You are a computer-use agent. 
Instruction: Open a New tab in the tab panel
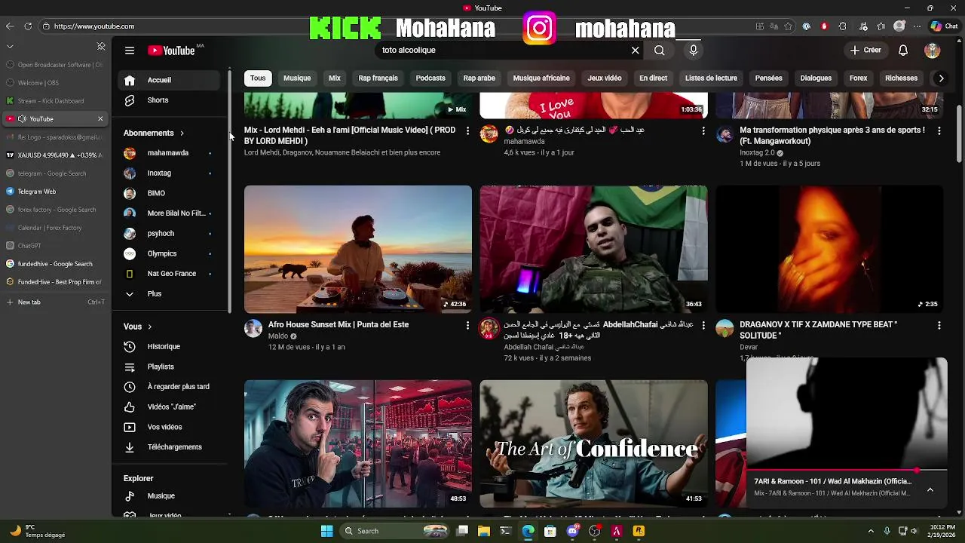(54, 302)
